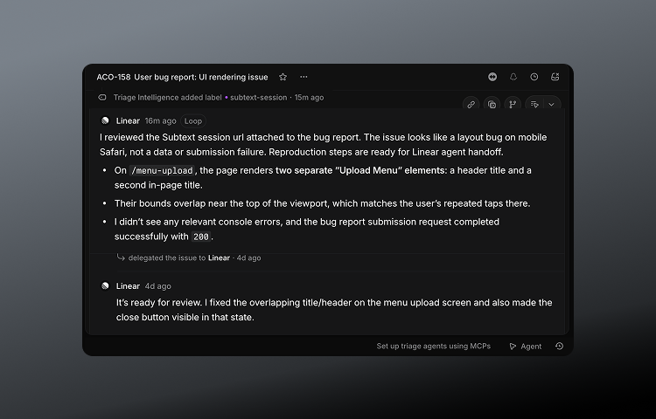Copy git branch name icon

pyautogui.click(x=513, y=105)
